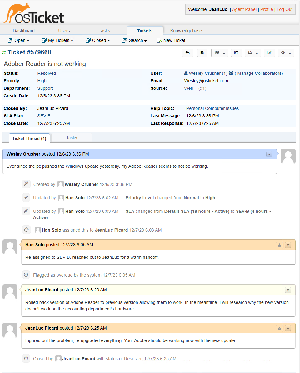Click the reply arrow toolbar button
The image size is (300, 373).
click(187, 53)
